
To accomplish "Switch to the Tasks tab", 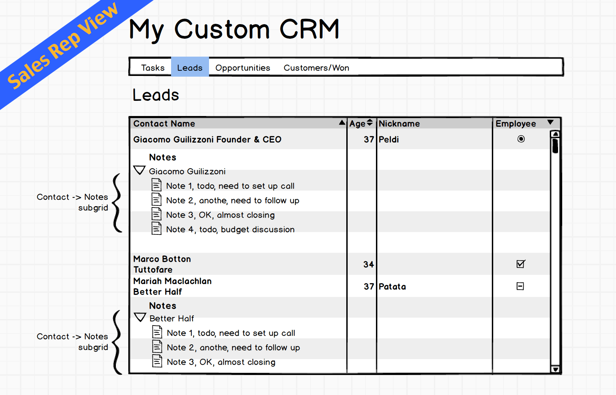I will tap(153, 68).
